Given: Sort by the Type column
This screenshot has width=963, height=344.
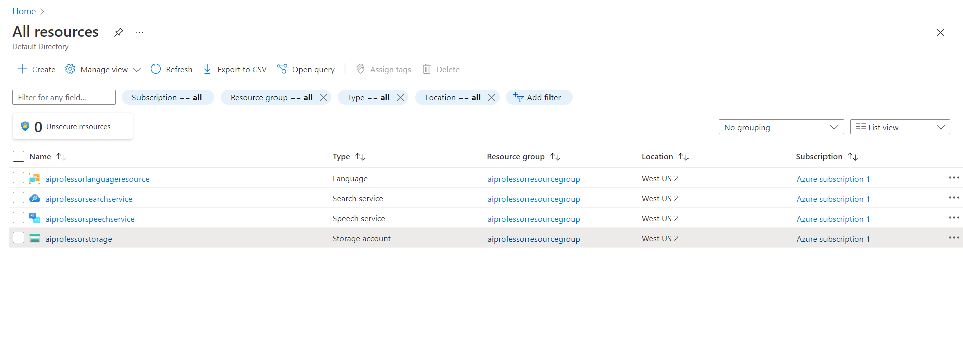Looking at the screenshot, I should [349, 156].
